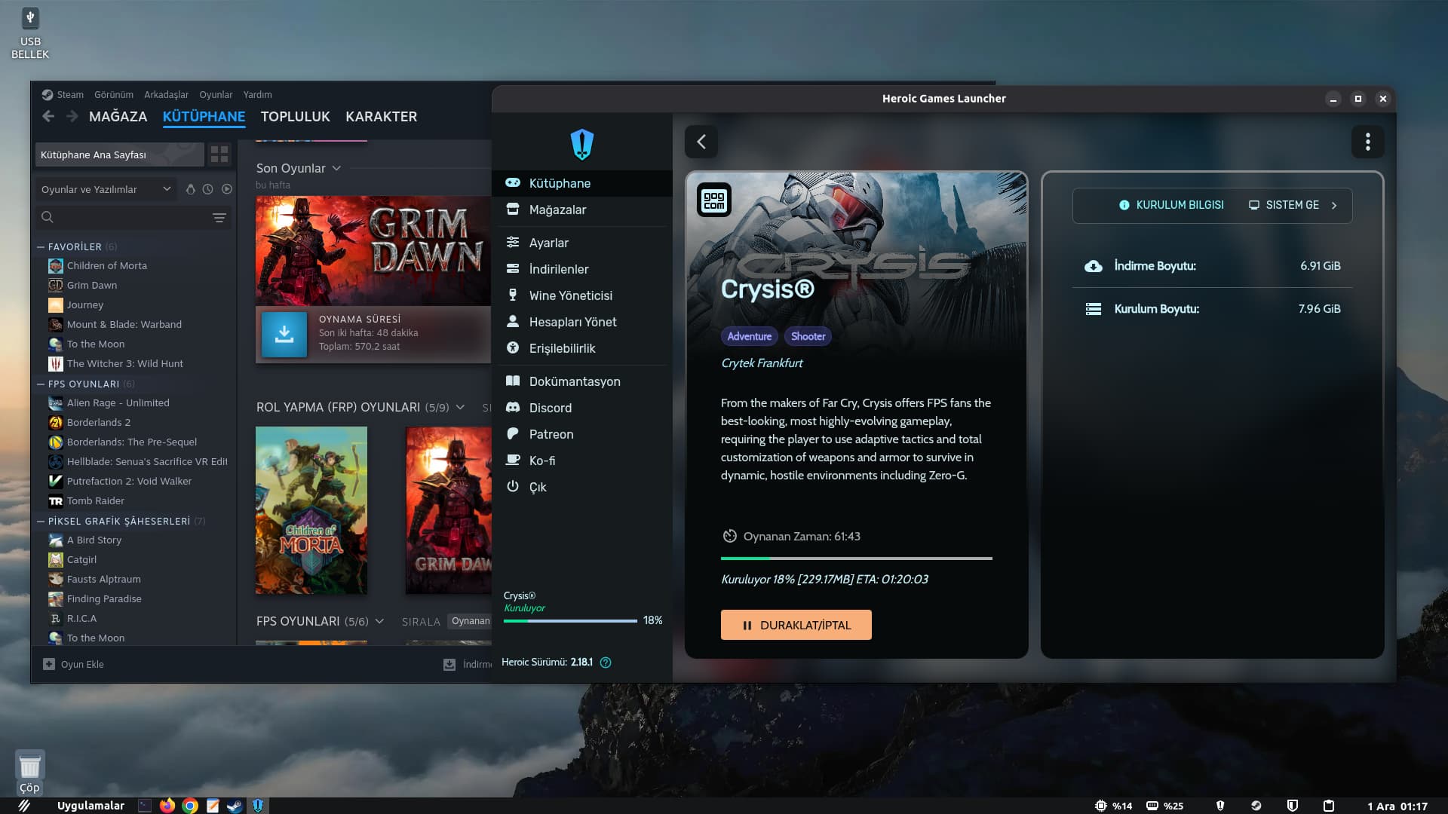This screenshot has height=814, width=1448.
Task: Click Heroic version help question icon
Action: [x=606, y=663]
